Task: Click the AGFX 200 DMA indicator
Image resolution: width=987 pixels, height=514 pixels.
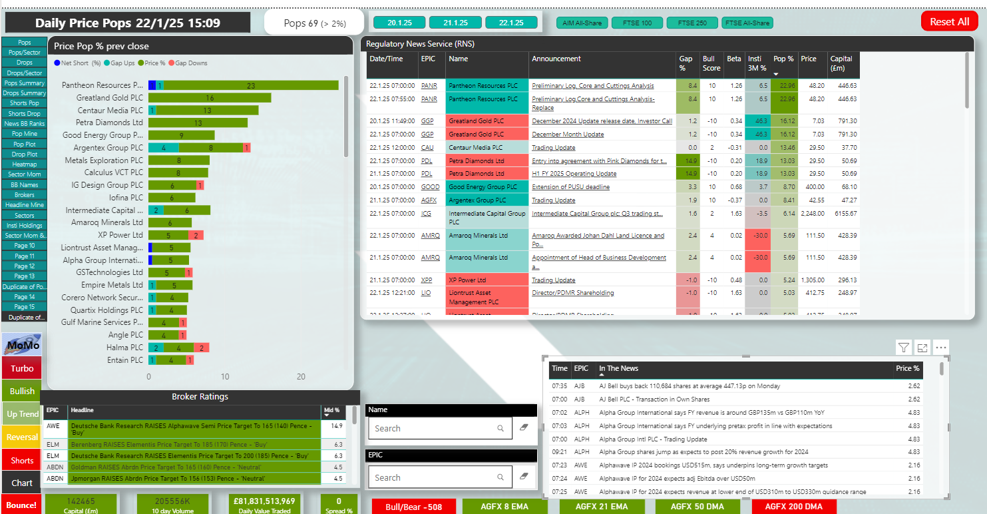Action: click(794, 507)
